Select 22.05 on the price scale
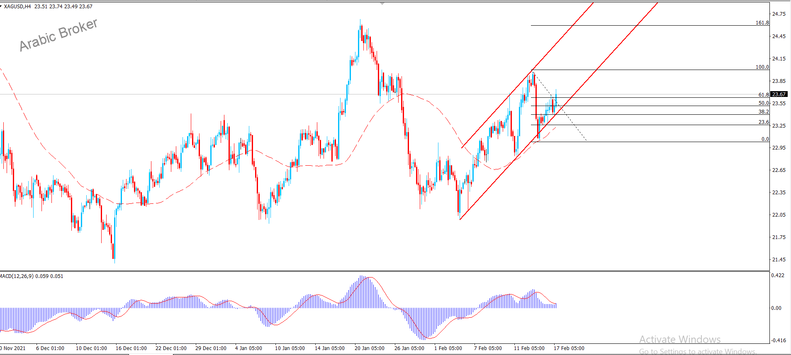Screen dimensions: 791x355 pos(779,215)
